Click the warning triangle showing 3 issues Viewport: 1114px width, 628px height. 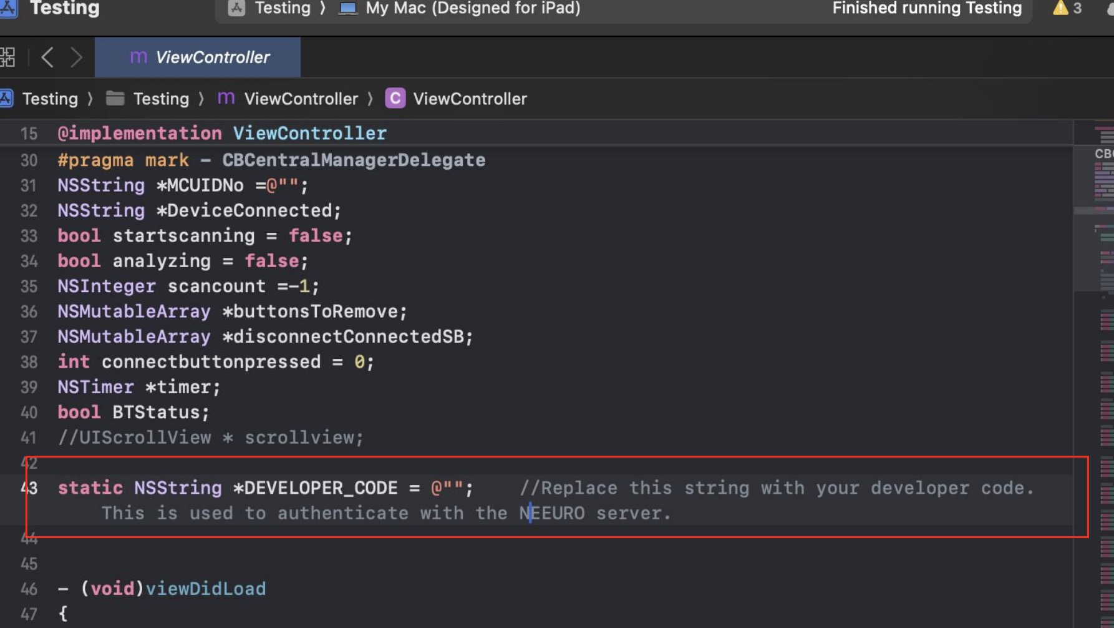[1060, 8]
